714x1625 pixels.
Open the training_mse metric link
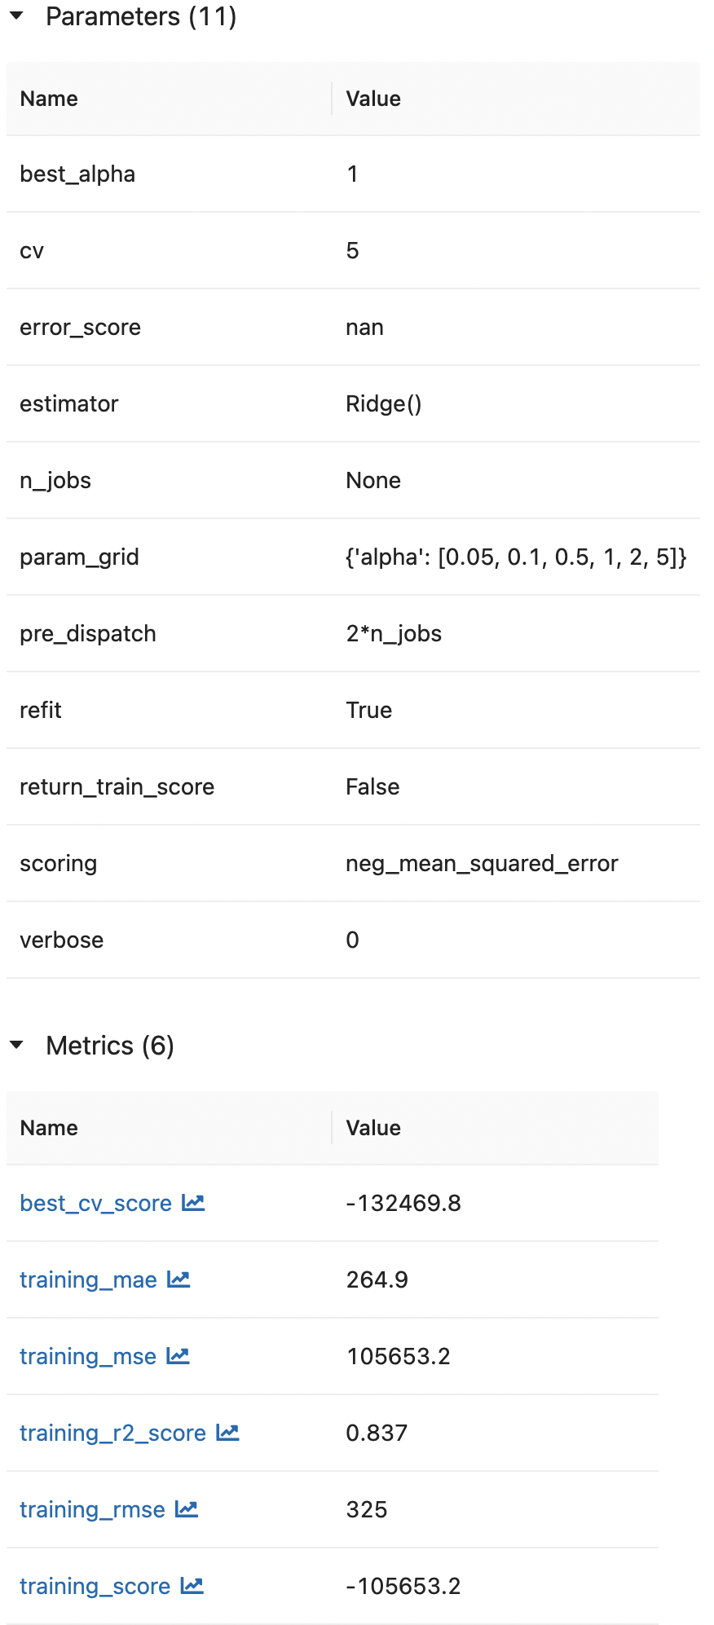point(87,1356)
